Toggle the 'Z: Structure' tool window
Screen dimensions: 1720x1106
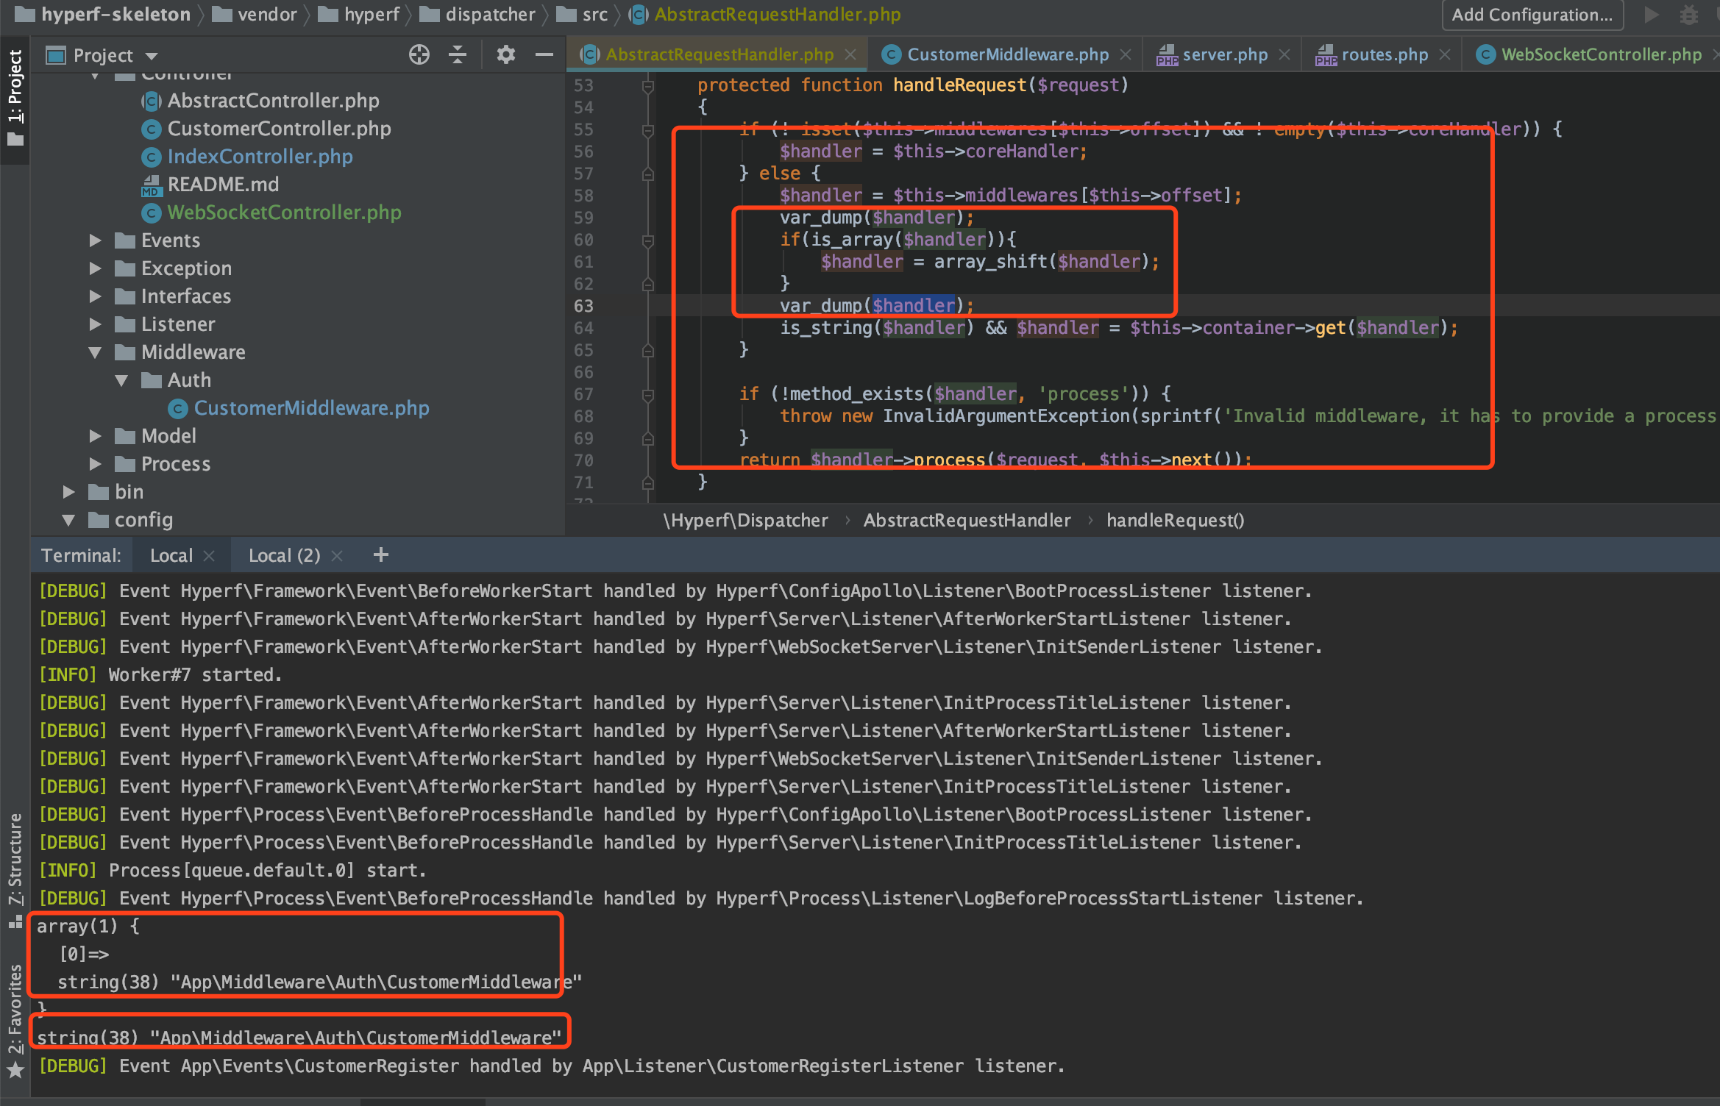coord(15,857)
